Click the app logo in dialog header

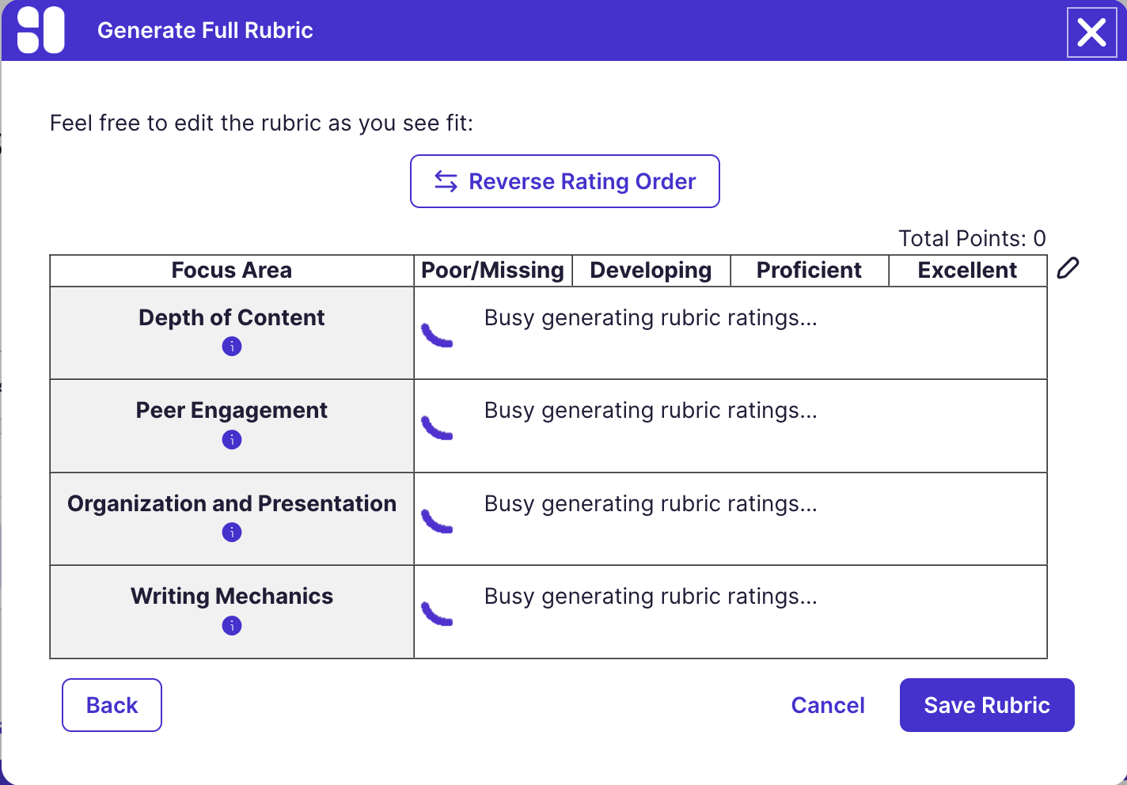[40, 30]
